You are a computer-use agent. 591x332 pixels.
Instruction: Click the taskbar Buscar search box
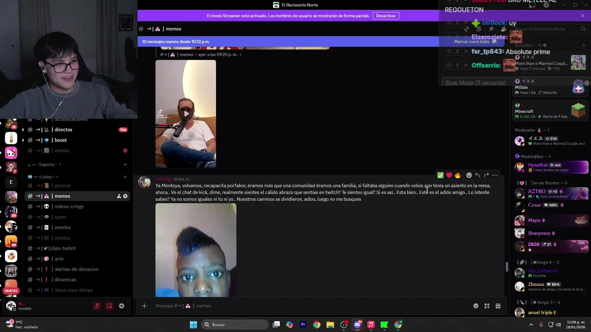tap(235, 325)
